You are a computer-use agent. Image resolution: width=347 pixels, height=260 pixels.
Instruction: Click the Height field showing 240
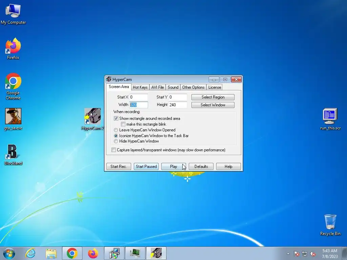(x=178, y=105)
